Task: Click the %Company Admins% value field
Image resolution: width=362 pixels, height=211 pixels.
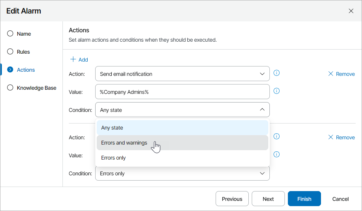Action: coord(183,92)
